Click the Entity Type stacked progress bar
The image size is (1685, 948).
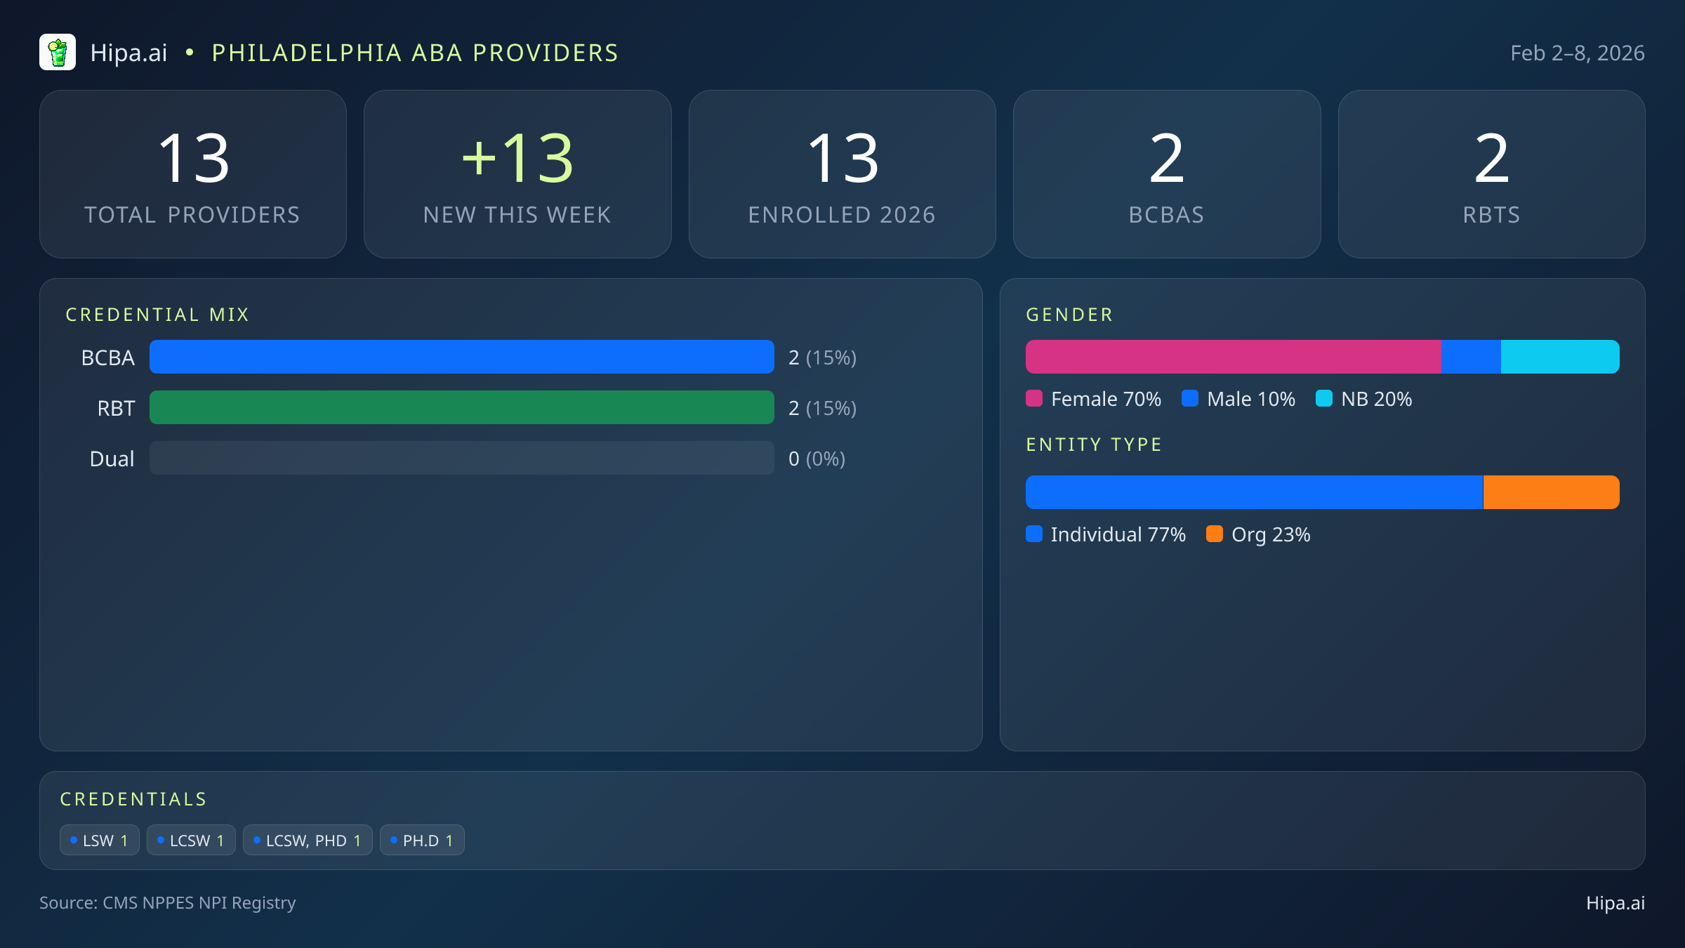click(1323, 492)
